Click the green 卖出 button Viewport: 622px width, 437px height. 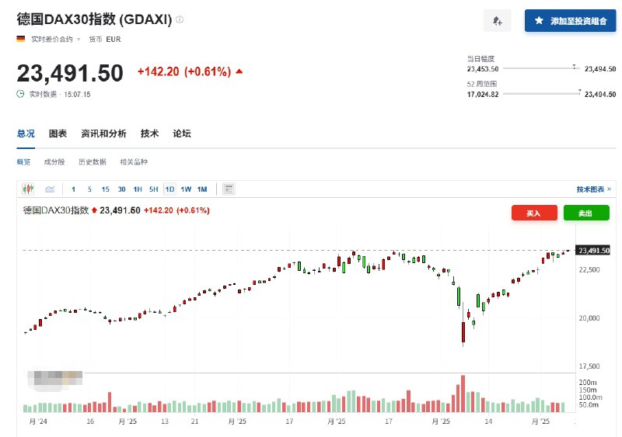point(586,213)
